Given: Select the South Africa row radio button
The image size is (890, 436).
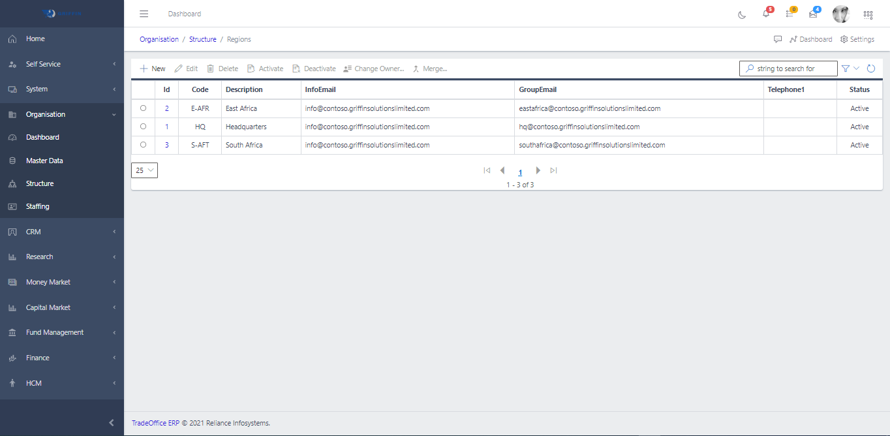Looking at the screenshot, I should tap(143, 145).
